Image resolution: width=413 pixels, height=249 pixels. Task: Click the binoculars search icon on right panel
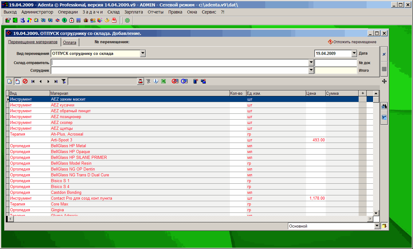[x=384, y=106]
